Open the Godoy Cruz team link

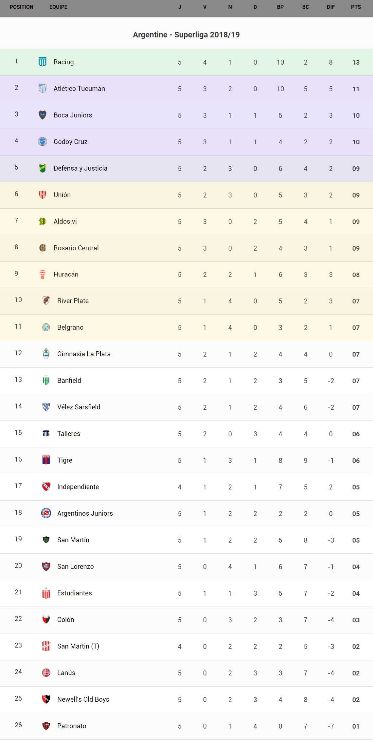pyautogui.click(x=70, y=142)
